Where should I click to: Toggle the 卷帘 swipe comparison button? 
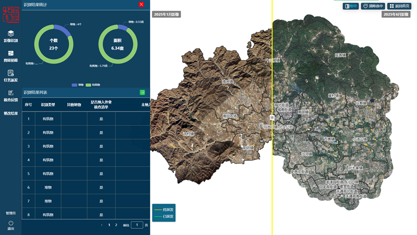click(351, 6)
